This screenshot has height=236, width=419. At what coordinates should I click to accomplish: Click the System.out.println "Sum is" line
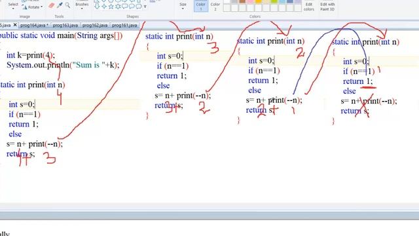tap(63, 65)
